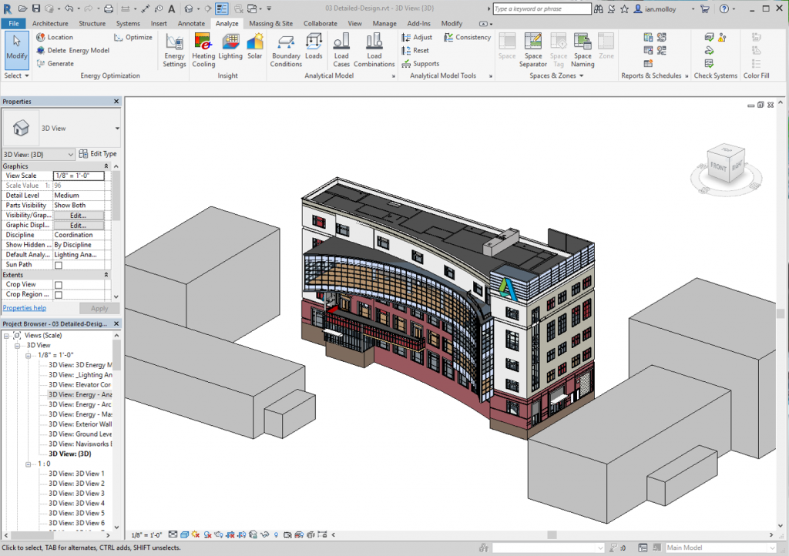Open the Architecture ribbon tab
This screenshot has width=789, height=556.
coord(50,24)
